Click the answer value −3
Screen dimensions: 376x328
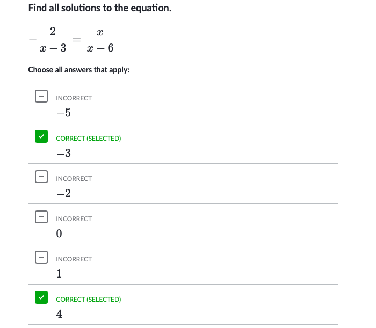coord(63,154)
